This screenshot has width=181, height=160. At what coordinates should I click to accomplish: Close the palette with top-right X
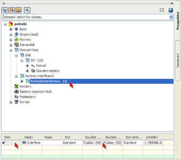click(x=172, y=3)
